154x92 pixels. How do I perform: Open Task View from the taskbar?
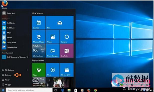tap(56, 90)
